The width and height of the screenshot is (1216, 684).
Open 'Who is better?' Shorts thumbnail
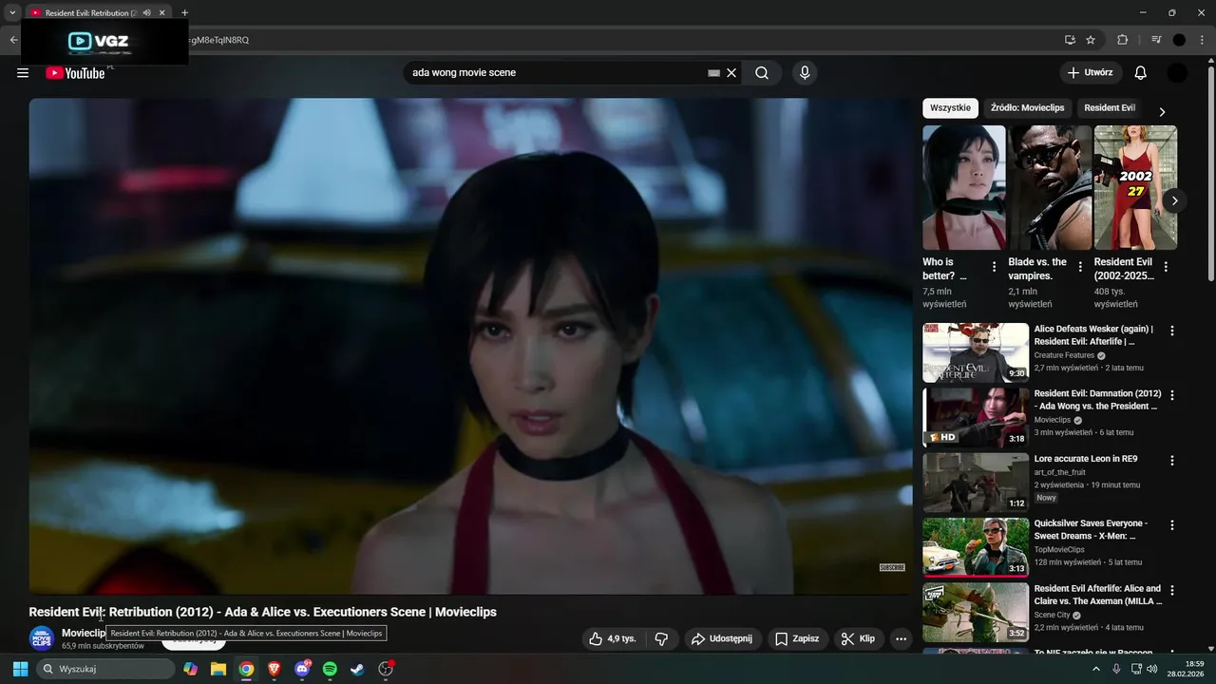[x=963, y=187]
